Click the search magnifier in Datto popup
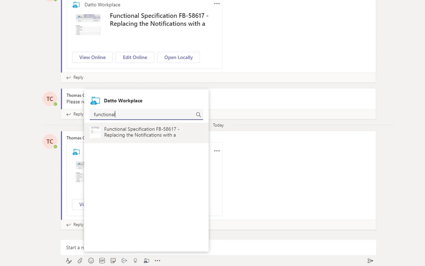Viewport: 425px width, 266px height. (198, 115)
